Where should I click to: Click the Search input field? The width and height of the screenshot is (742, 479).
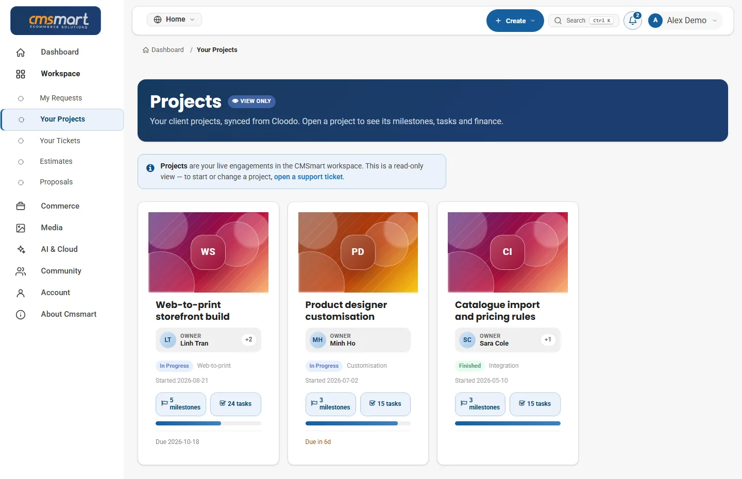(x=584, y=21)
